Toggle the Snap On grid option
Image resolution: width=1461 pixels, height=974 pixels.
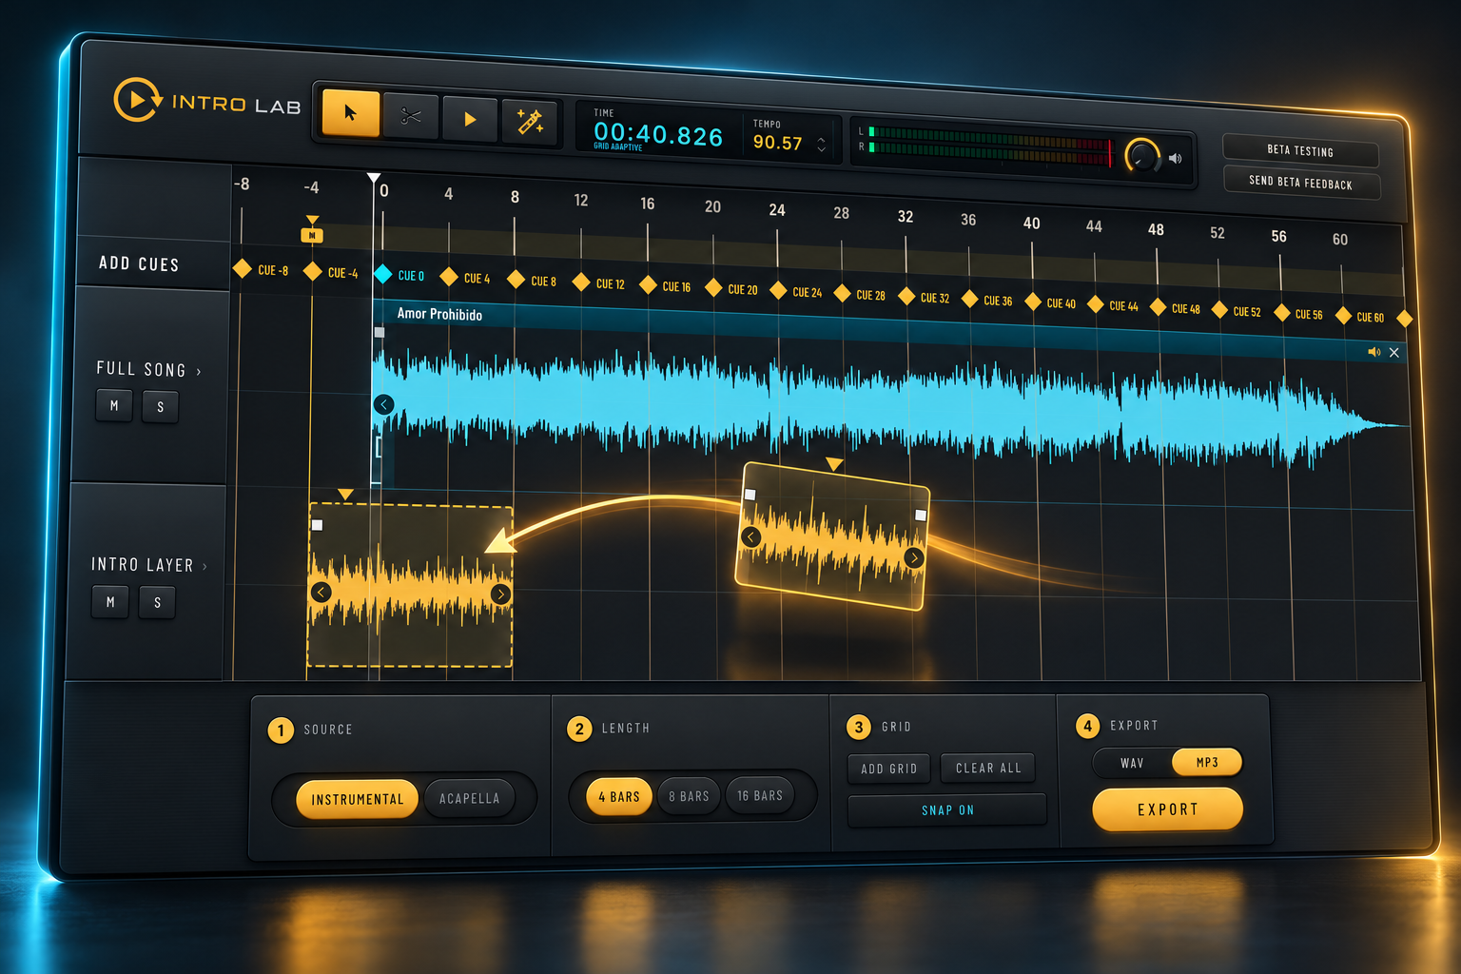(x=947, y=810)
